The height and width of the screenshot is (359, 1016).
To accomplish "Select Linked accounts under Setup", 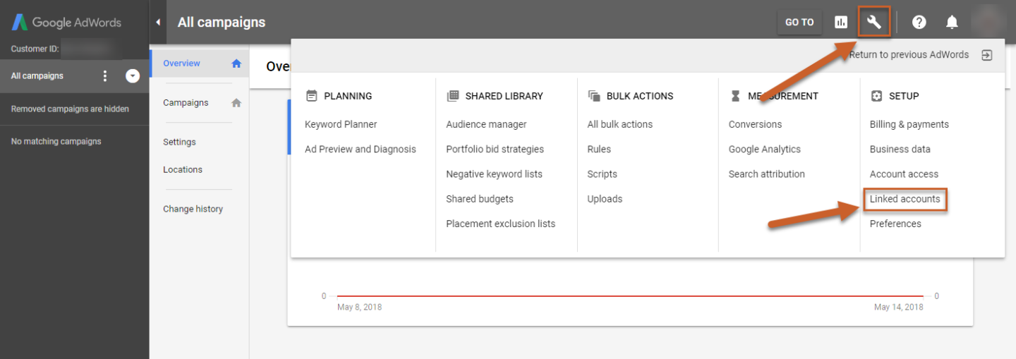I will 905,199.
